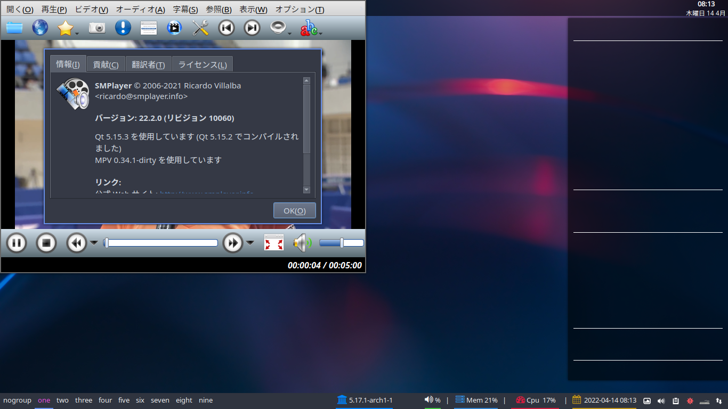Open the オーディオ(A) menu

(x=141, y=10)
